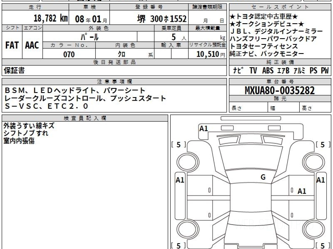Select the 最大積載量 header

click(x=208, y=28)
